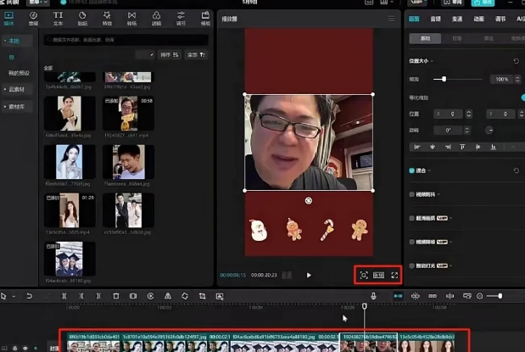Open the 文本 text tool icon

58,19
